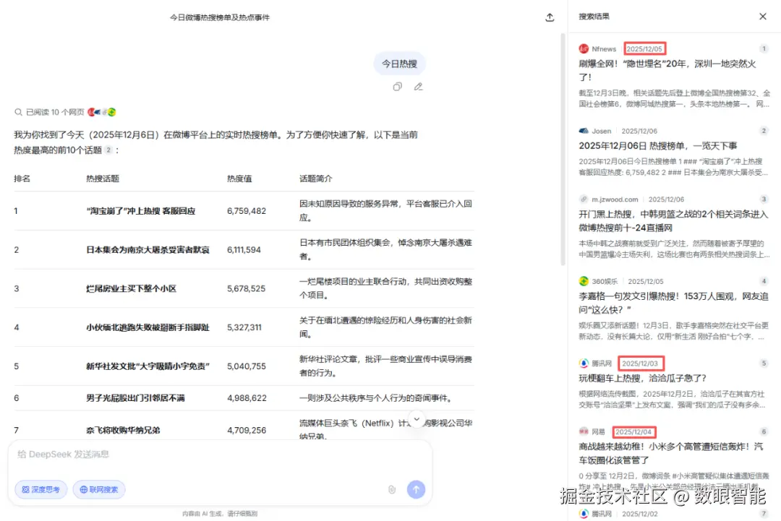This screenshot has width=781, height=521.
Task: Click heat value 5,040,755
Action: click(x=246, y=366)
